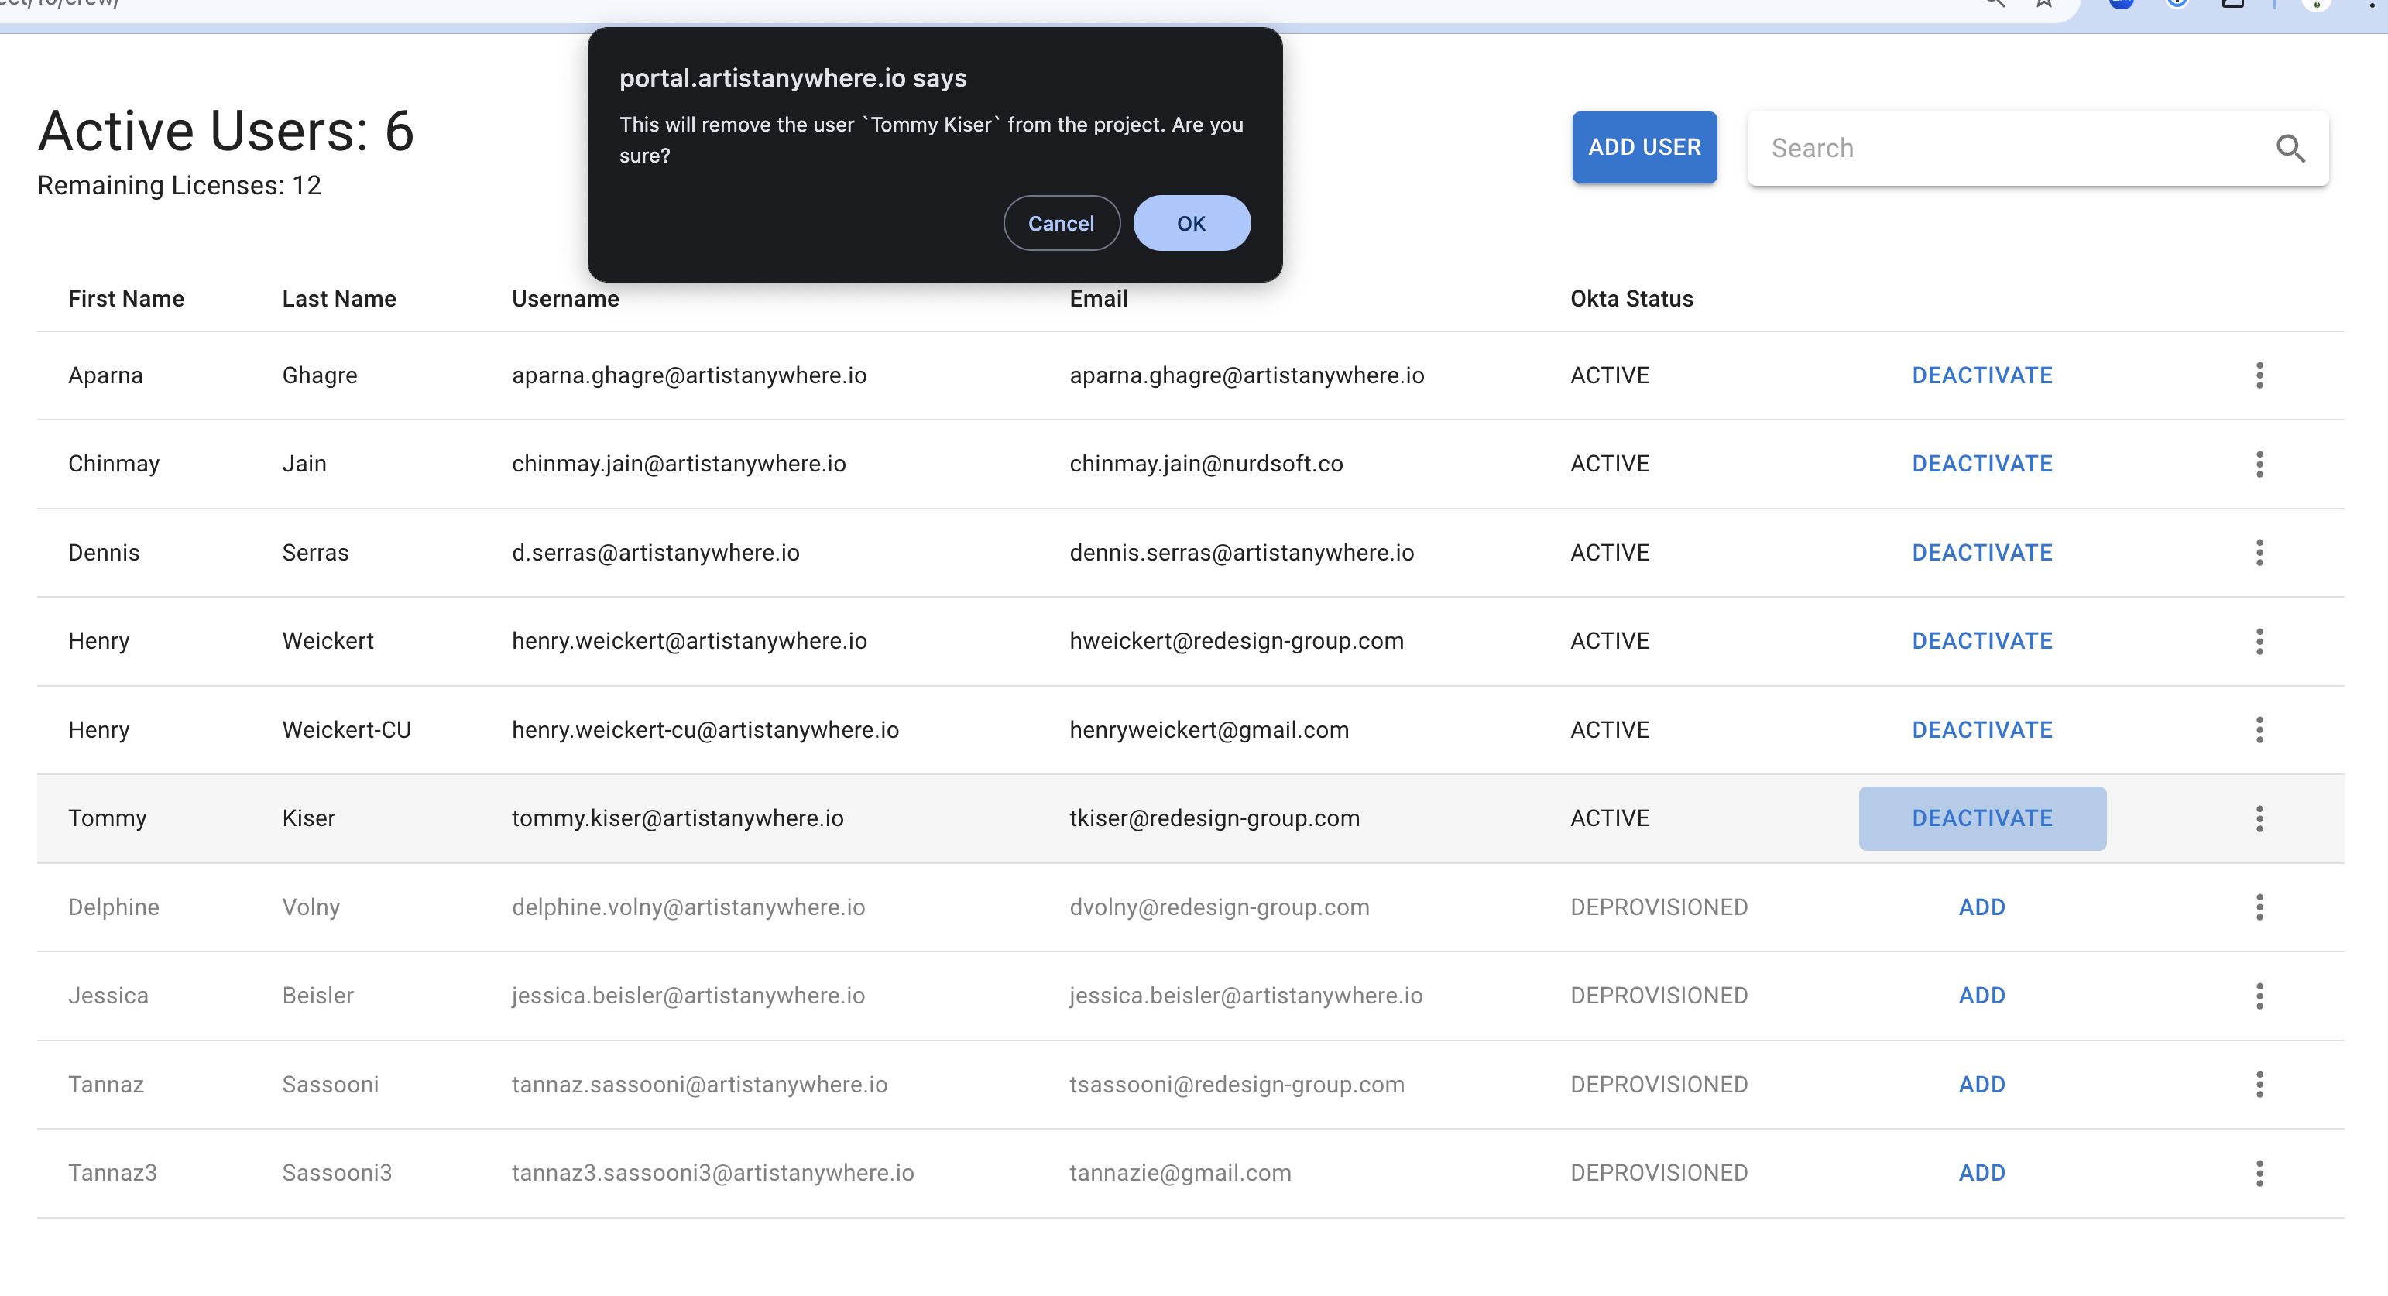This screenshot has height=1296, width=2388.
Task: Deactivate Dennis Serras
Action: 1982,553
